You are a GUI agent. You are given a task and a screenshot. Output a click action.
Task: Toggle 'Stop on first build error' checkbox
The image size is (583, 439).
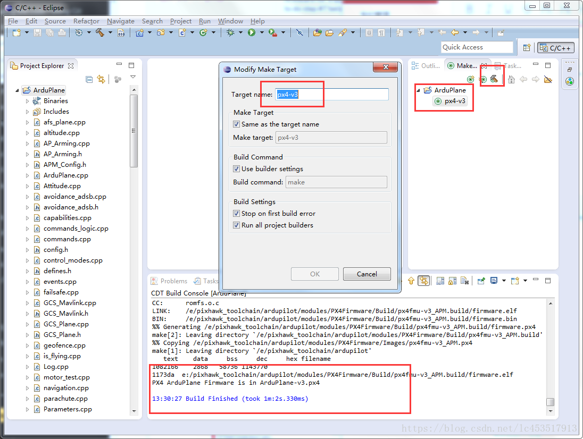pos(237,214)
